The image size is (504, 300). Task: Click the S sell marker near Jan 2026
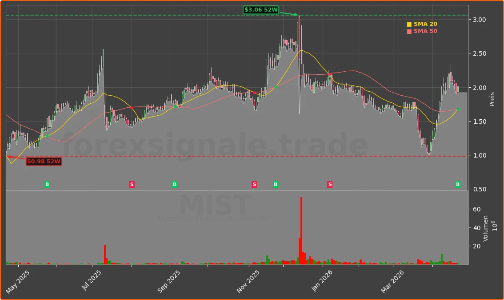pos(329,184)
